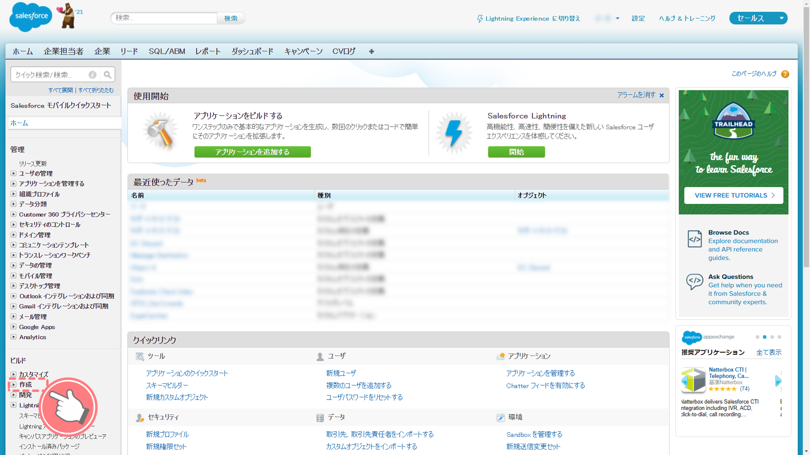Click the environment section icon
The width and height of the screenshot is (810, 455).
pos(501,417)
